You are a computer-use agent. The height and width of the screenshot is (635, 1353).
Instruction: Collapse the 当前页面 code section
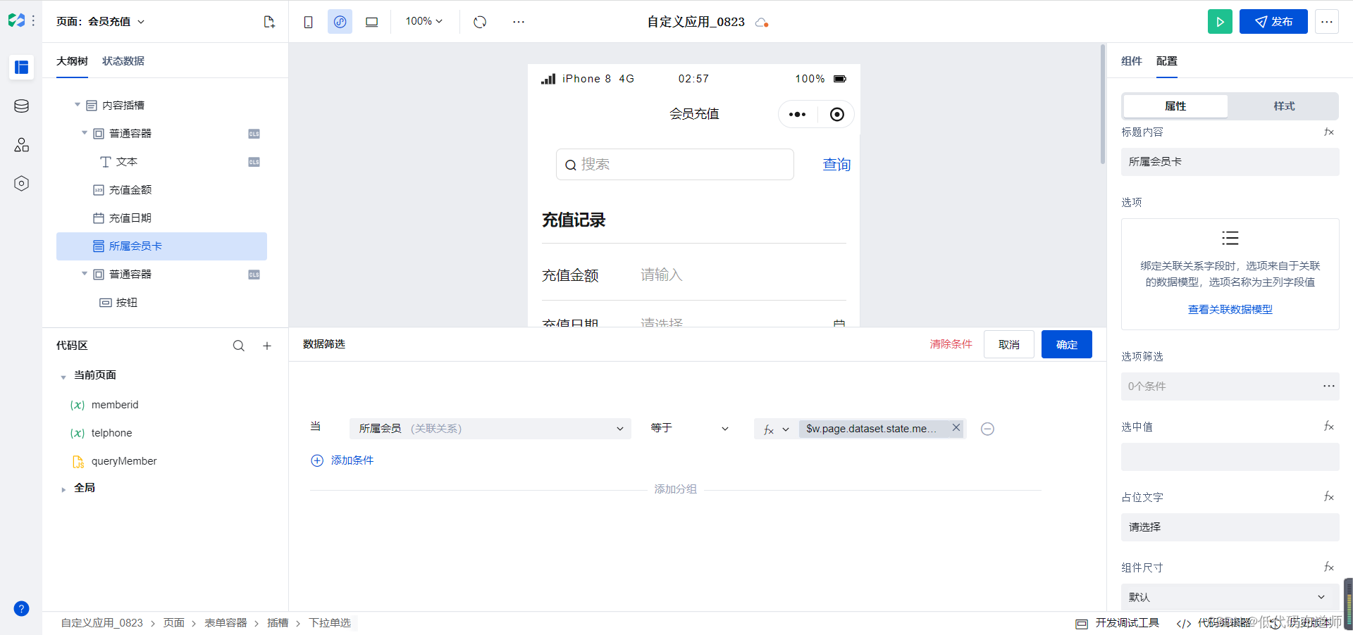click(x=63, y=377)
